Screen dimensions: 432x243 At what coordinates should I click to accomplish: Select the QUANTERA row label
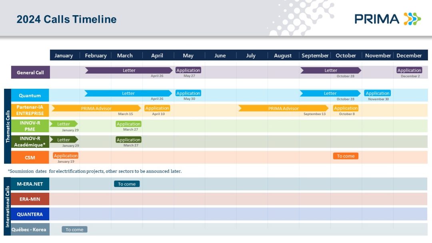pyautogui.click(x=30, y=214)
